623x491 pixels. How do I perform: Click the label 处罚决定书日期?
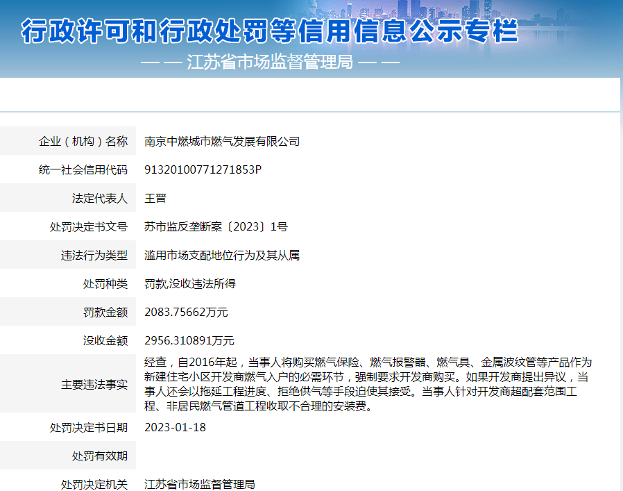click(x=89, y=427)
